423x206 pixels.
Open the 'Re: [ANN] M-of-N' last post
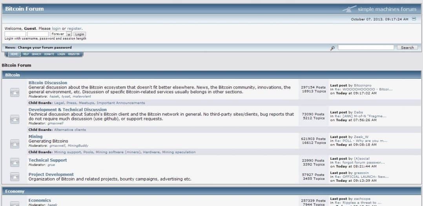pyautogui.click(x=360, y=116)
